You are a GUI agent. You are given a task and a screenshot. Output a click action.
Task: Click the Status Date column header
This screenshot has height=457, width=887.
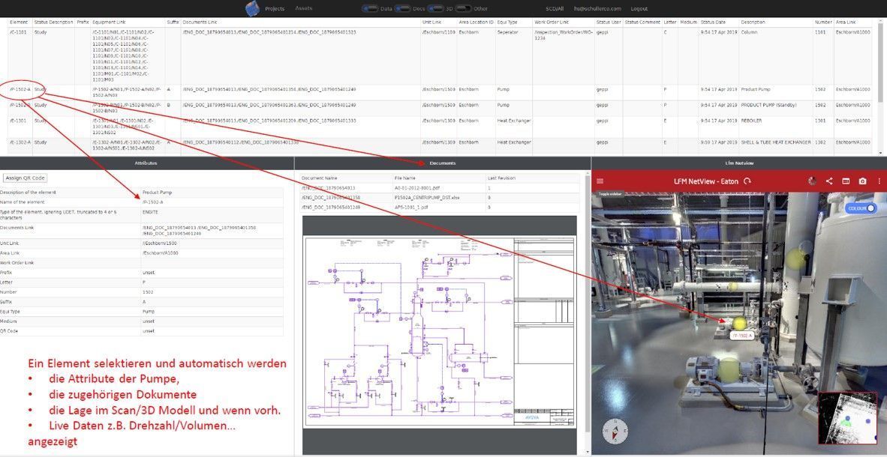point(713,22)
